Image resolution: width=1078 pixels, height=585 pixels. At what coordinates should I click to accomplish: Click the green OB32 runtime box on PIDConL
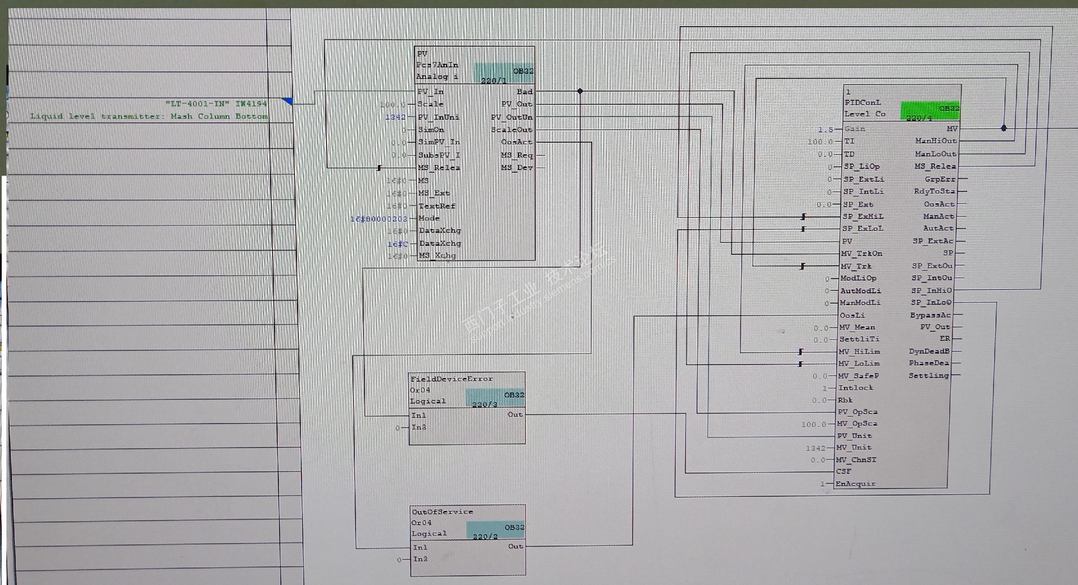click(930, 111)
